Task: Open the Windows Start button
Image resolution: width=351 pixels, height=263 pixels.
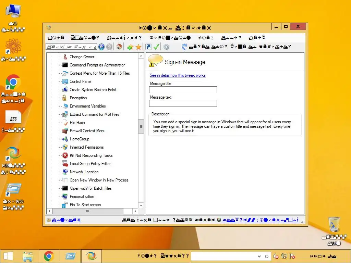Action: 8,256
